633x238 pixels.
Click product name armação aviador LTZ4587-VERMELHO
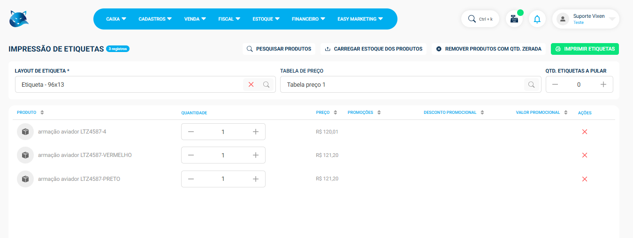pyautogui.click(x=85, y=155)
